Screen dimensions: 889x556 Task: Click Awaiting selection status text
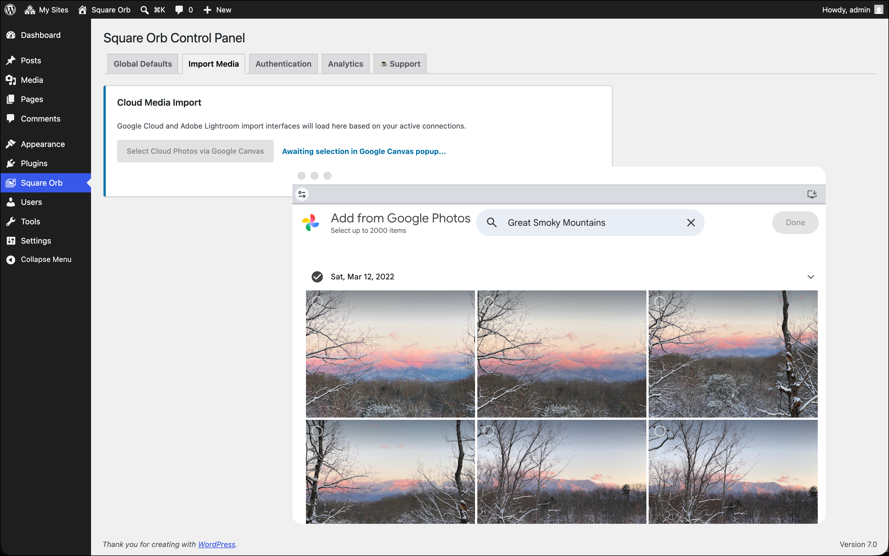364,151
